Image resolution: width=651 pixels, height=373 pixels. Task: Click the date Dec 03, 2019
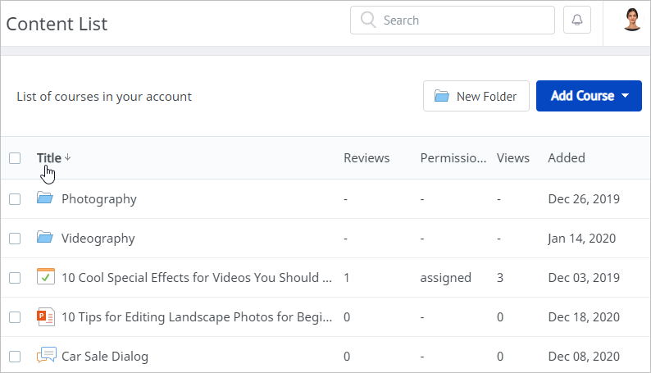pyautogui.click(x=584, y=278)
